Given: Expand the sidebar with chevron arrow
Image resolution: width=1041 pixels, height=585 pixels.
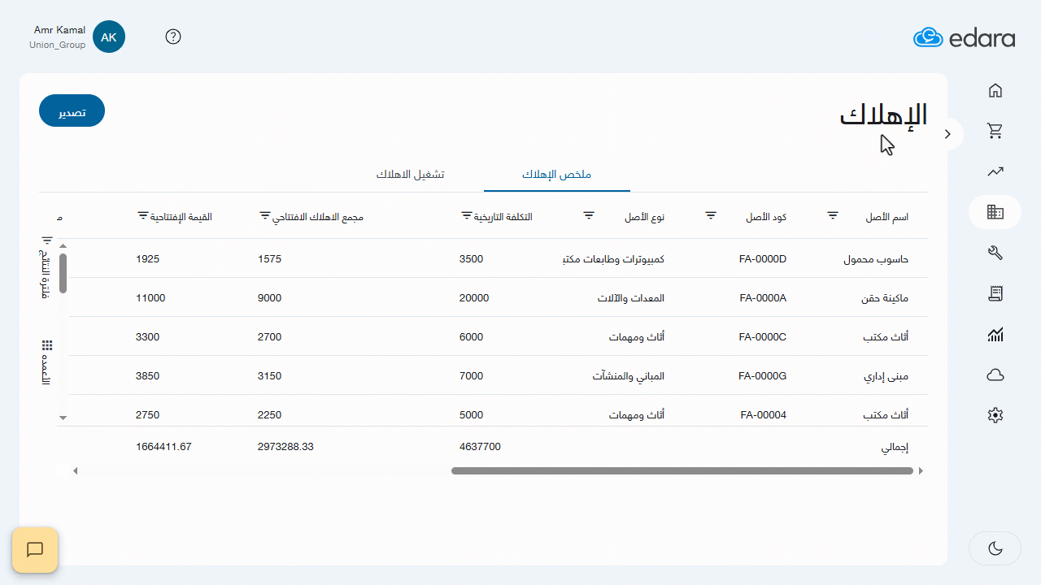Looking at the screenshot, I should pyautogui.click(x=947, y=134).
